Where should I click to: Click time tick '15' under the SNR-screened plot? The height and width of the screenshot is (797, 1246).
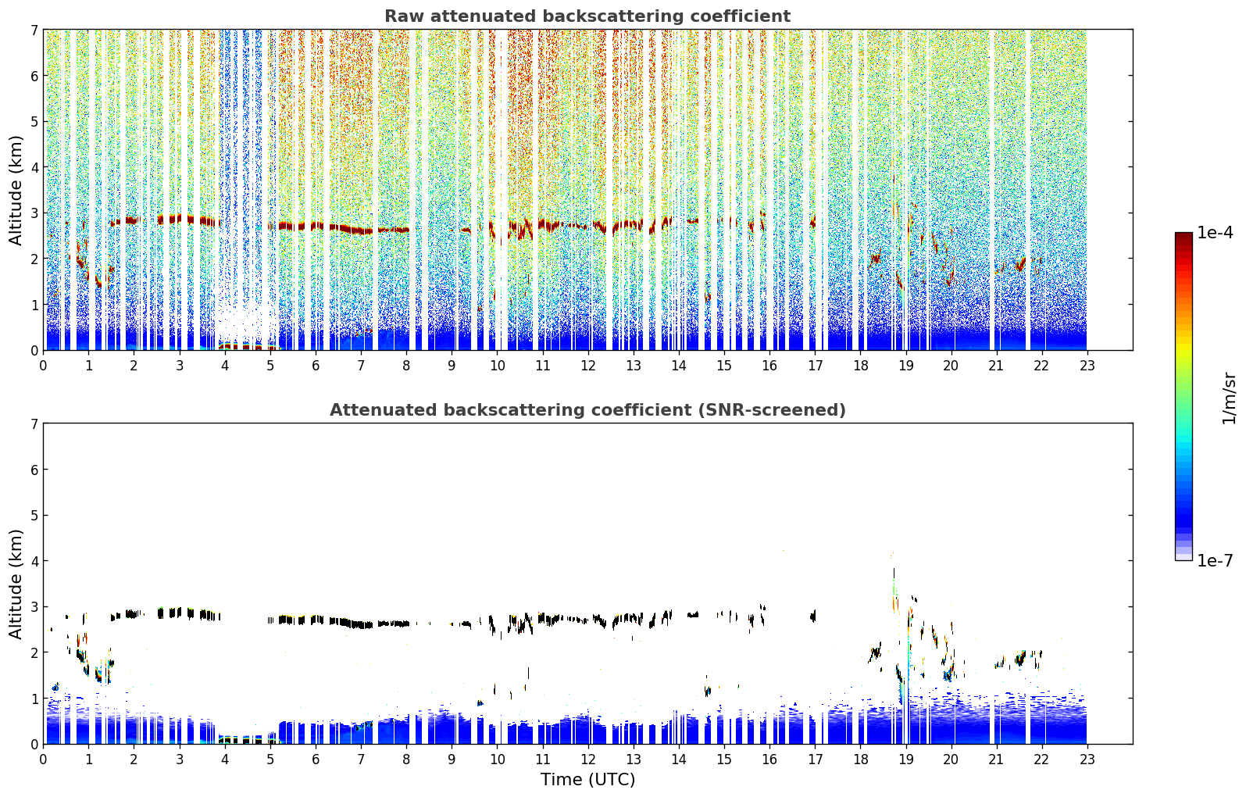coord(724,759)
